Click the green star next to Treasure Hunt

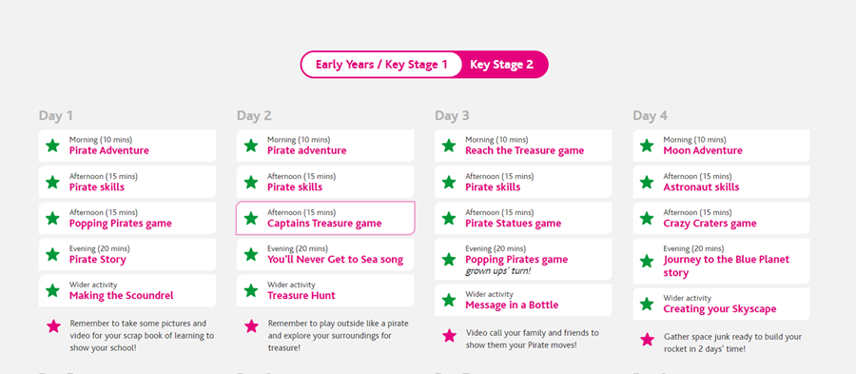[250, 290]
